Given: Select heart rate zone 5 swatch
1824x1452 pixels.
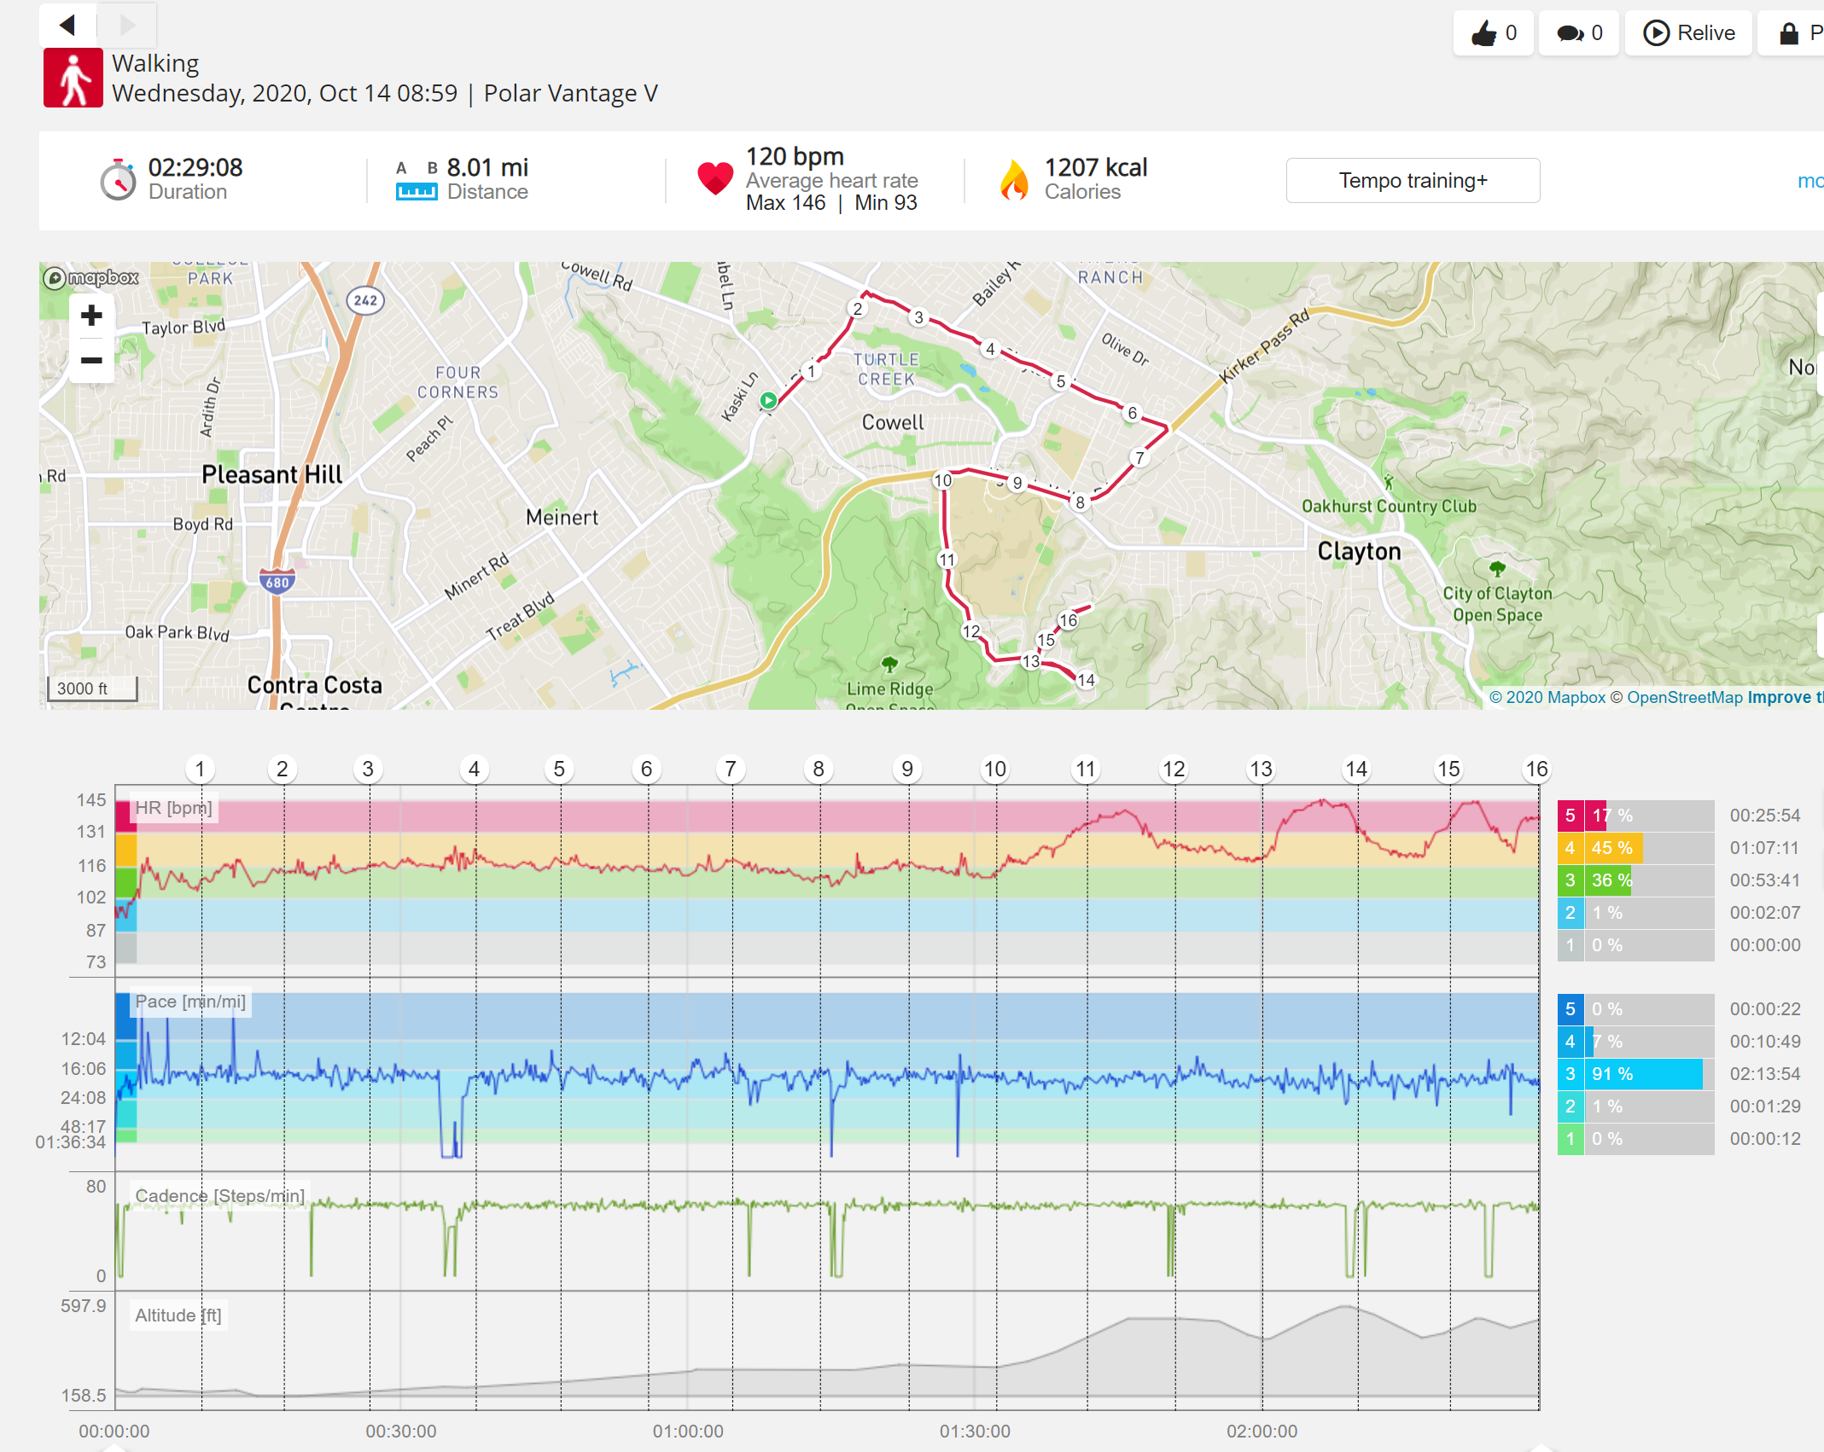Looking at the screenshot, I should [1571, 816].
